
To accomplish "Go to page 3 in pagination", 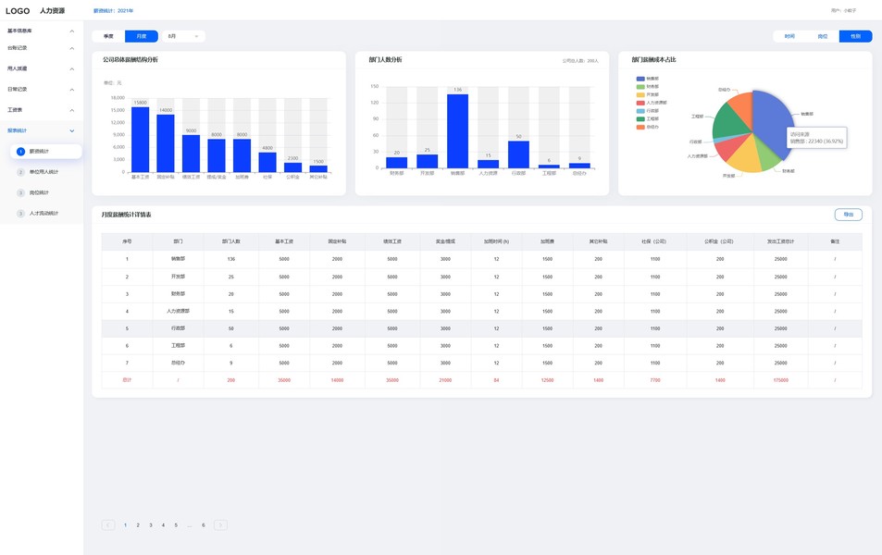I will (151, 525).
